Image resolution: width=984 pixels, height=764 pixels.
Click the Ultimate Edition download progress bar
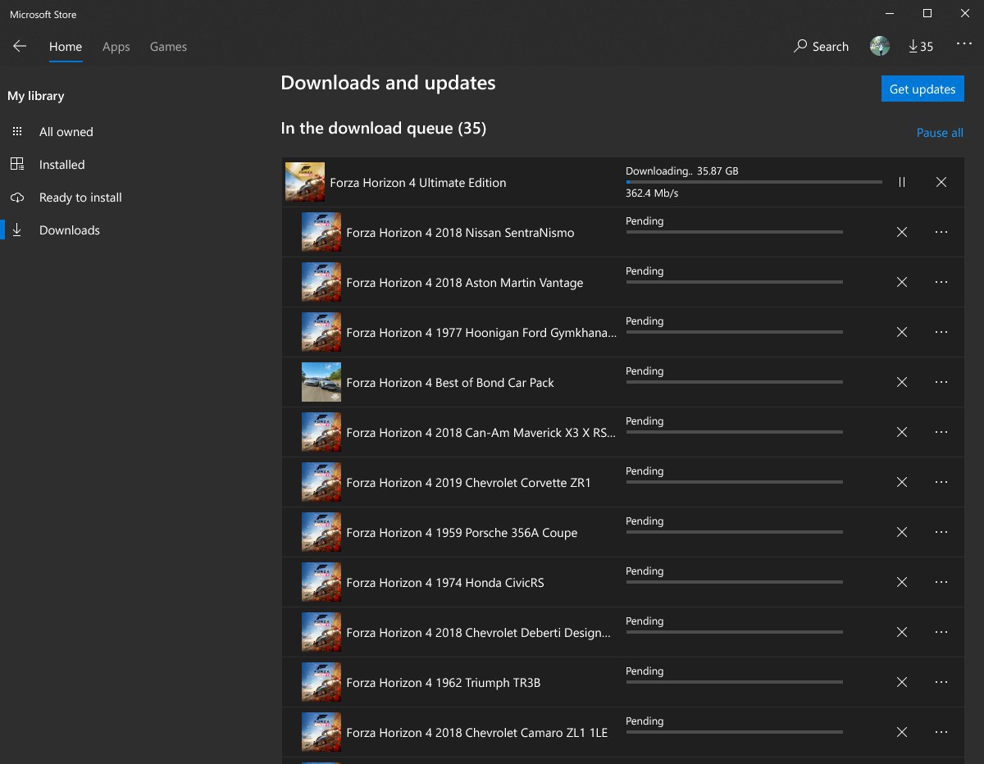753,182
